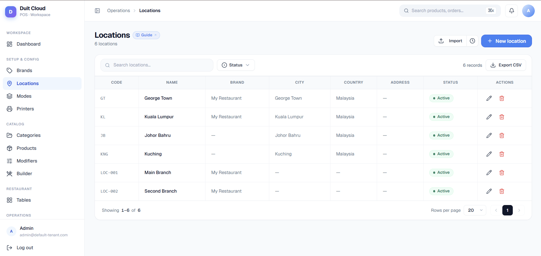Open the rows per page dropdown
541x256 pixels.
(475, 210)
